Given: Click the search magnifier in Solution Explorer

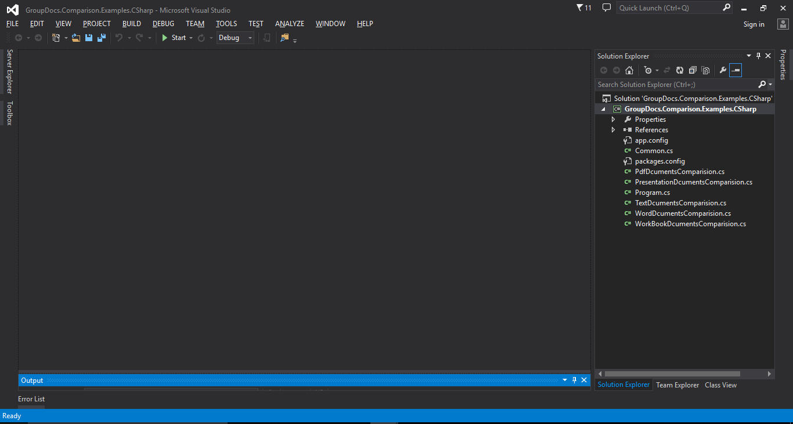Looking at the screenshot, I should pos(762,85).
